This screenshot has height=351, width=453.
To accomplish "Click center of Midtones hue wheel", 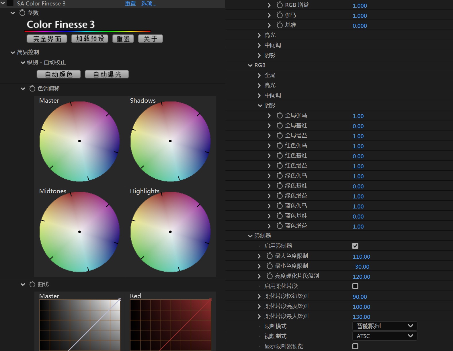I will click(79, 232).
